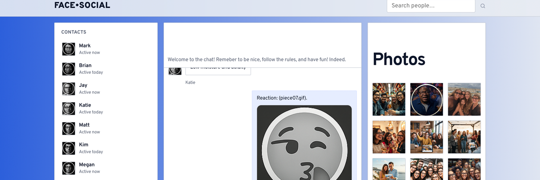Open photo of group standing under pergola
Image resolution: width=540 pixels, height=180 pixels.
click(464, 137)
